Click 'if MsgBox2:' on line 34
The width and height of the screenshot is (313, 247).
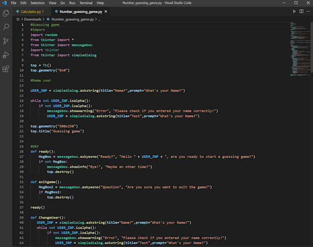point(50,192)
